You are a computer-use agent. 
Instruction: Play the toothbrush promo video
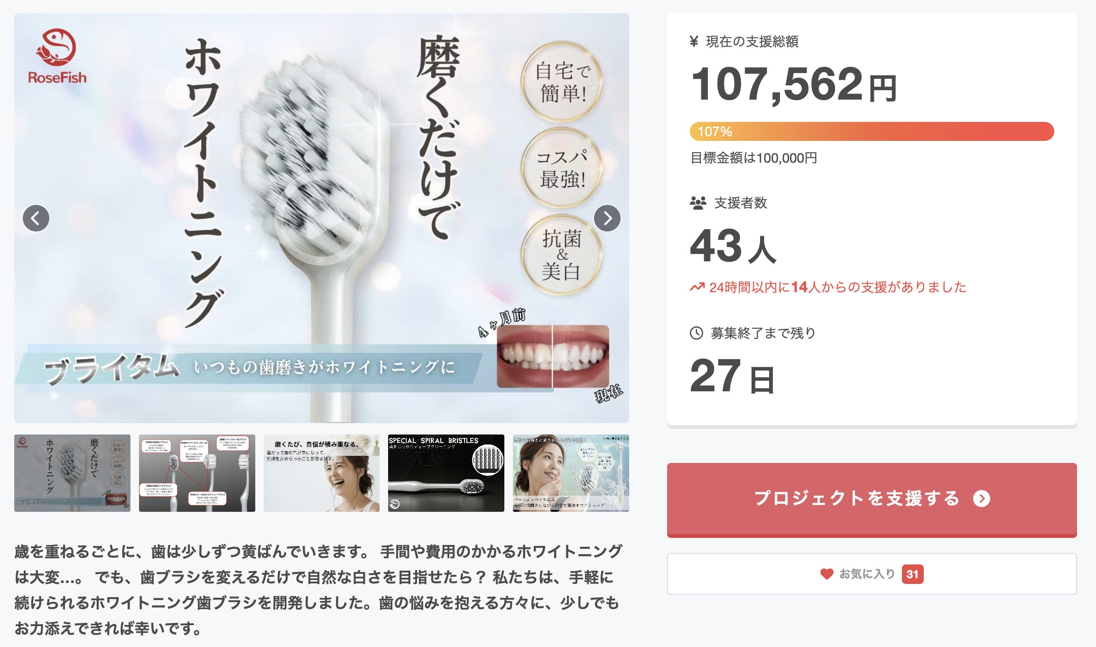click(x=322, y=219)
